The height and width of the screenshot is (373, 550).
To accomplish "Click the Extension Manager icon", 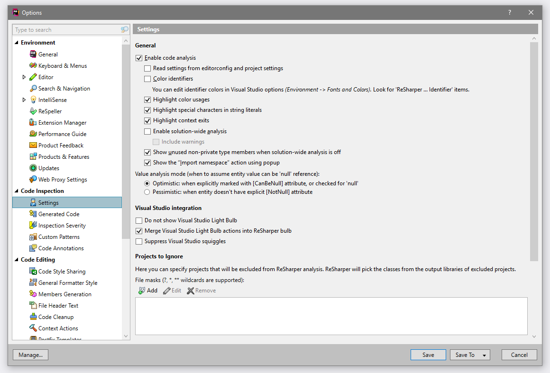I will coord(33,122).
